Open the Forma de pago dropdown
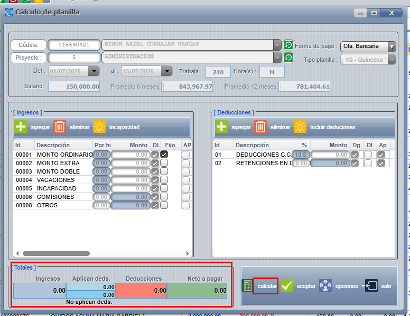 (x=392, y=47)
